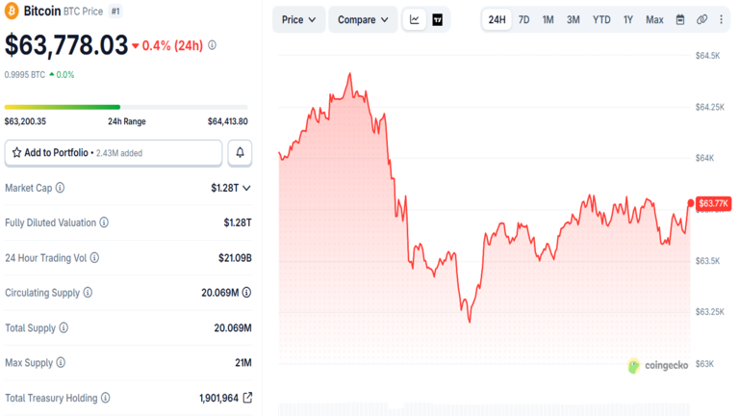
Task: Click the $63,200.35 range low value
Action: tap(25, 121)
